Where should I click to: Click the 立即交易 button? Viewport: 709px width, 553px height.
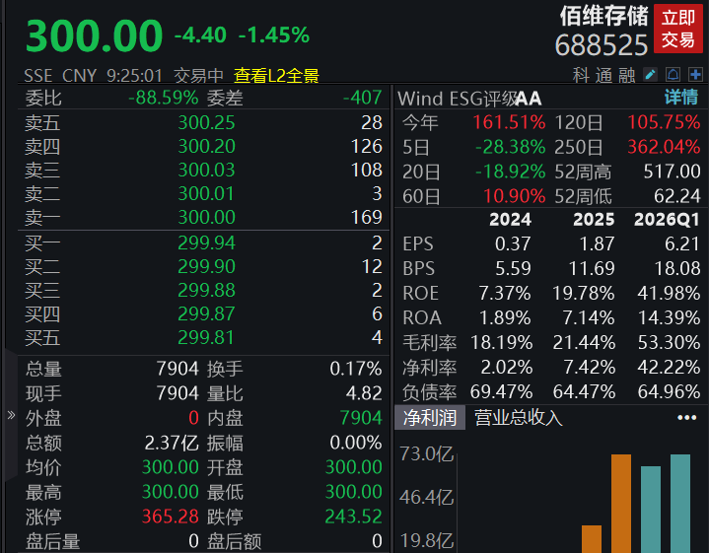678,29
